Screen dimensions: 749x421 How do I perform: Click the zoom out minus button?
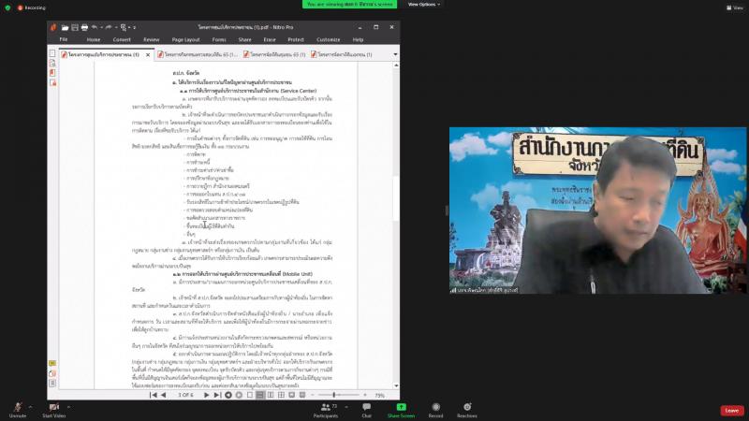(313, 395)
